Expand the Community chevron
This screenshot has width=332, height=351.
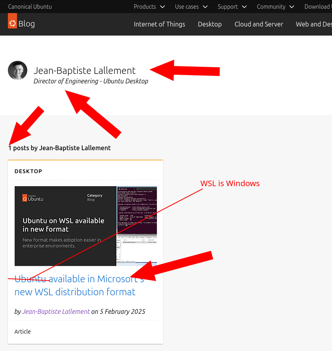pyautogui.click(x=292, y=7)
